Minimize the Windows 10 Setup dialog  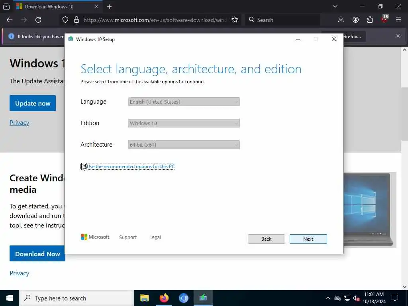pyautogui.click(x=298, y=39)
